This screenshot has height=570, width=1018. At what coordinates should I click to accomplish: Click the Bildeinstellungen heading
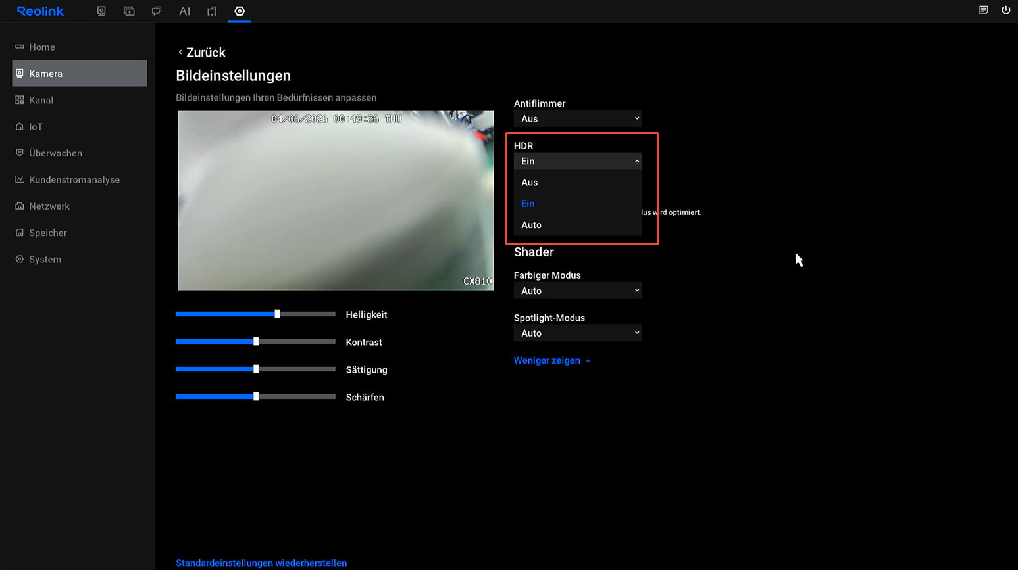(x=233, y=76)
